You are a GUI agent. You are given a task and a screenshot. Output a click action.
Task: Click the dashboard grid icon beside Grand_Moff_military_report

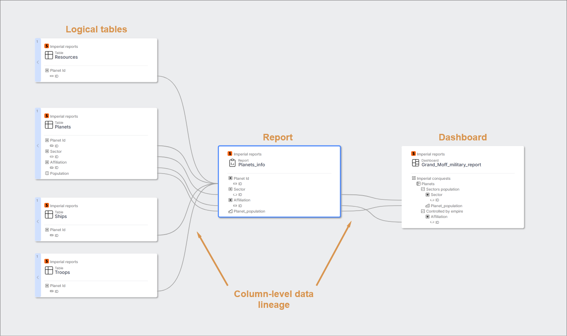[415, 163]
